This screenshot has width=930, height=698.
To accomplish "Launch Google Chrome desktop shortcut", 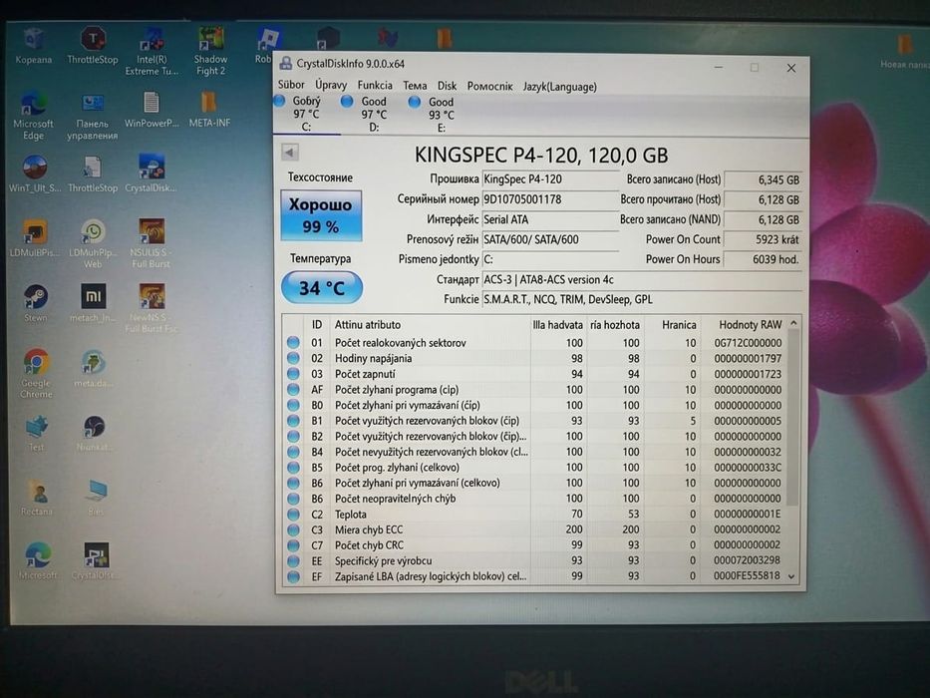I will [36, 373].
